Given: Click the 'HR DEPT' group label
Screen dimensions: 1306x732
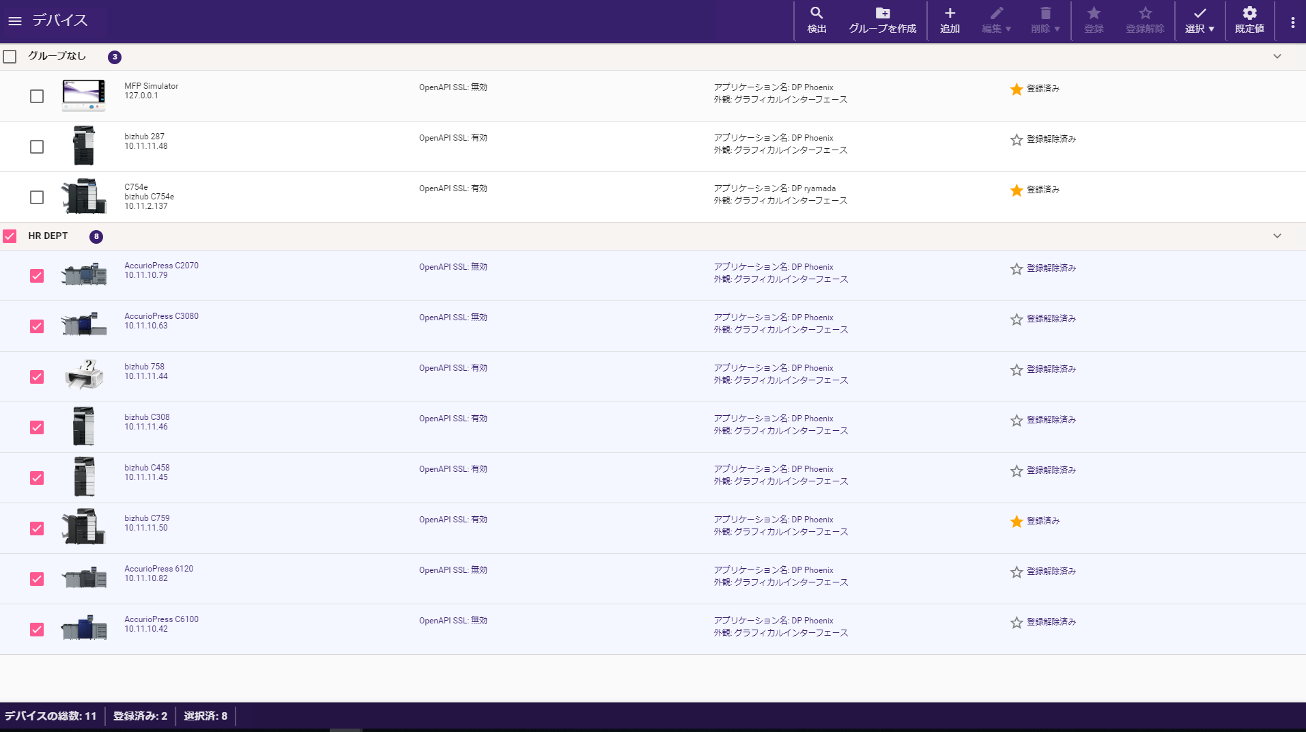Looking at the screenshot, I should point(48,236).
